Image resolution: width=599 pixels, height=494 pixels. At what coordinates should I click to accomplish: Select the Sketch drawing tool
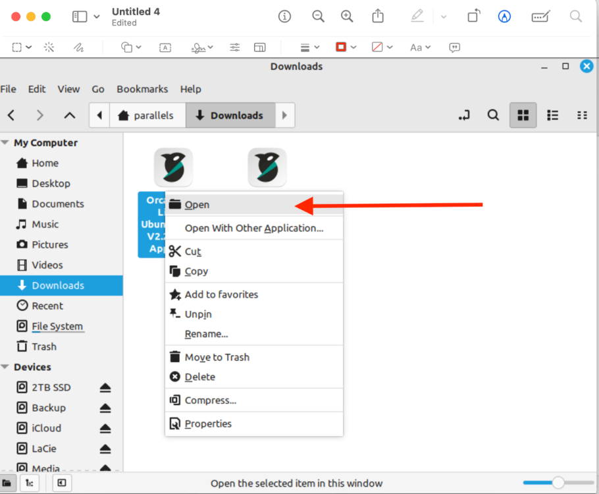tap(78, 47)
